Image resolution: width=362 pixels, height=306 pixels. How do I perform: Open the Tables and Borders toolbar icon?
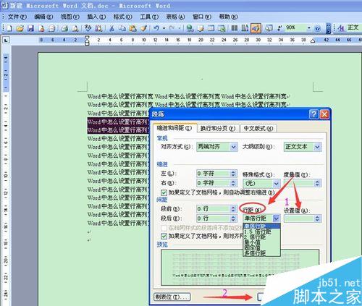click(x=201, y=28)
